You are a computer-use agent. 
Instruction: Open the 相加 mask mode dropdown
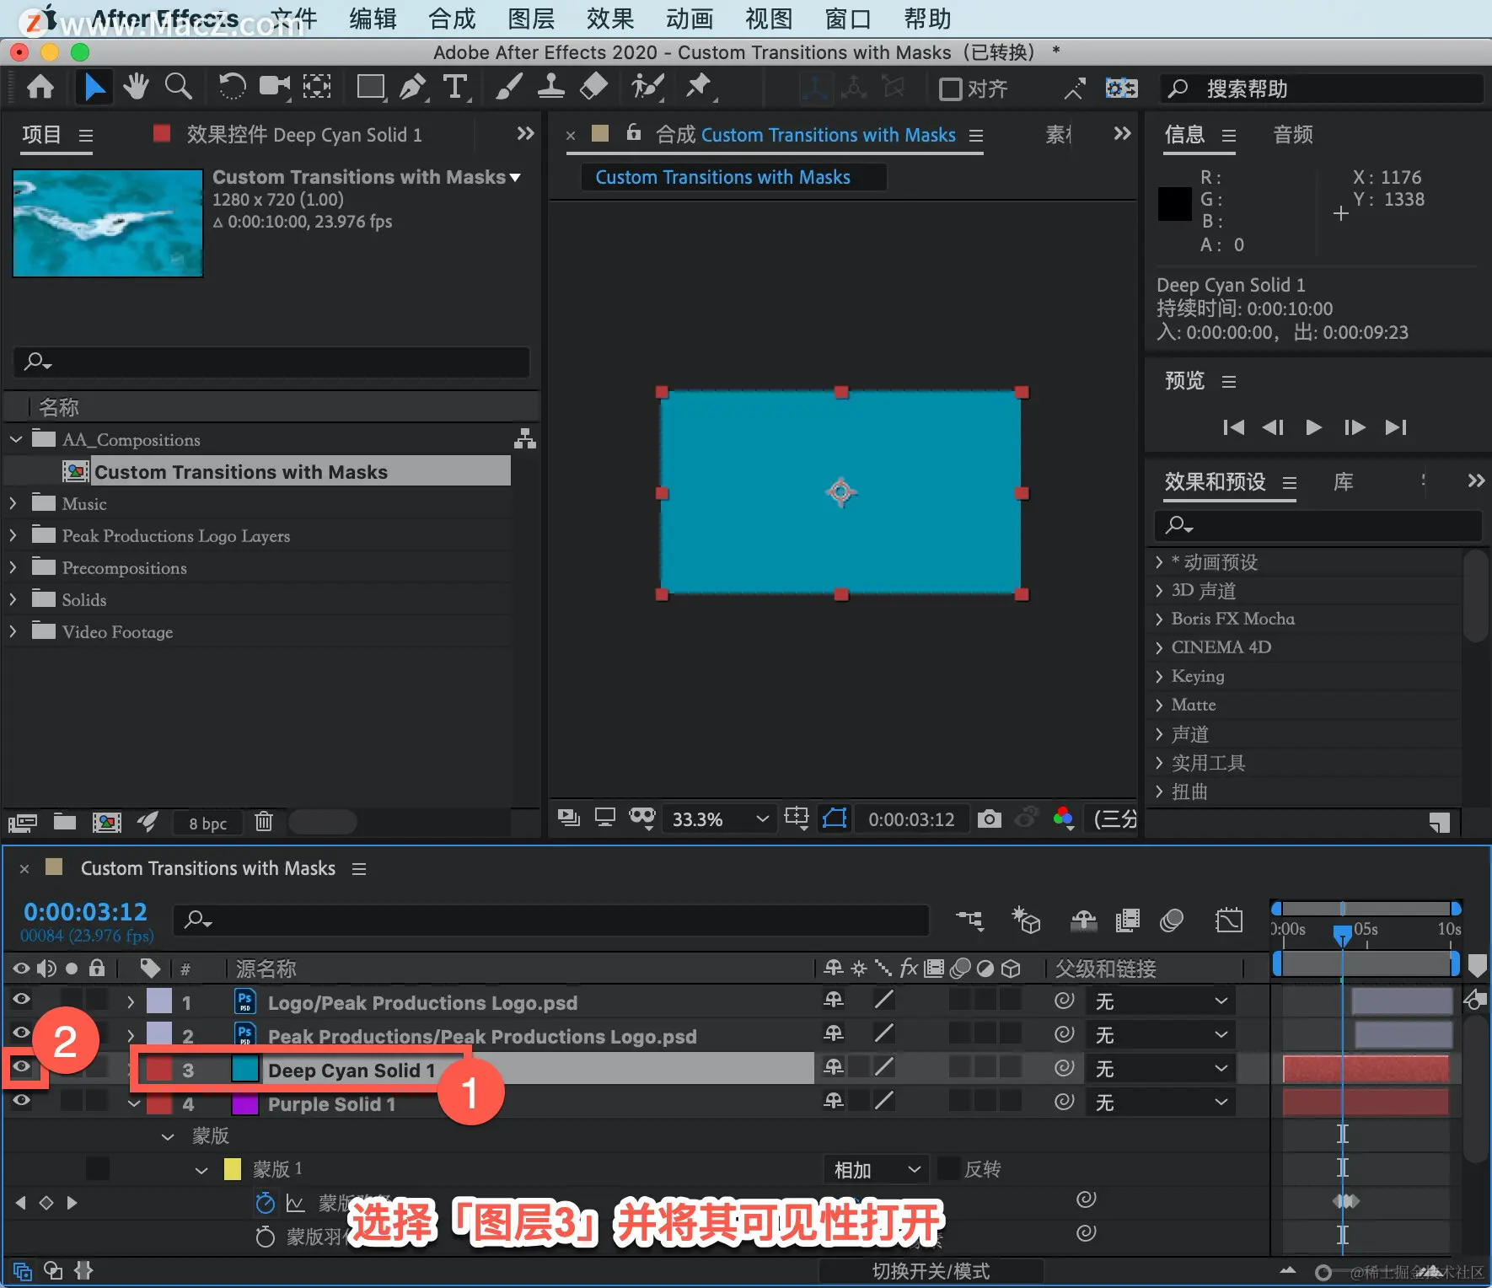point(877,1170)
